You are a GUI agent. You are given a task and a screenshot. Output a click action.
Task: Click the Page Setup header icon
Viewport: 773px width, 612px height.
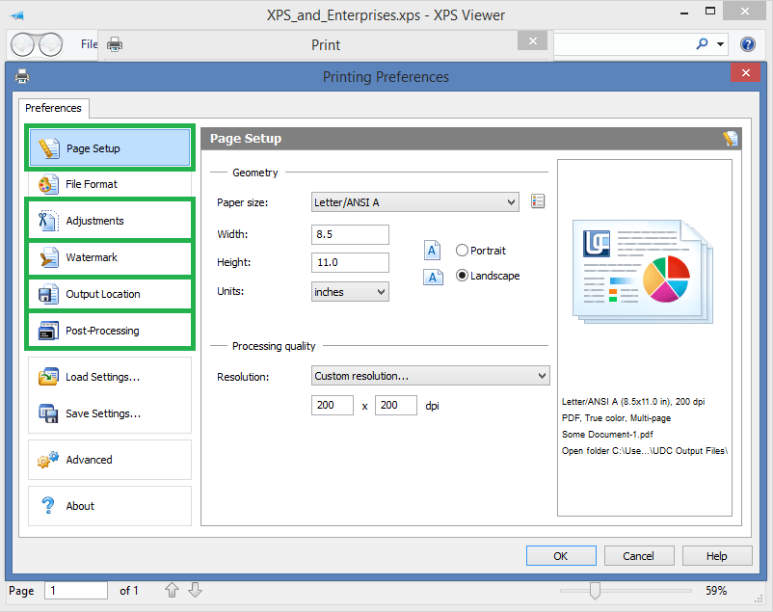point(731,139)
